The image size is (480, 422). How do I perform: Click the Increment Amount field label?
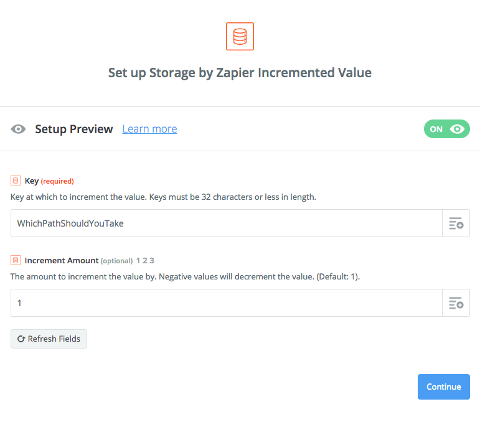coord(62,260)
